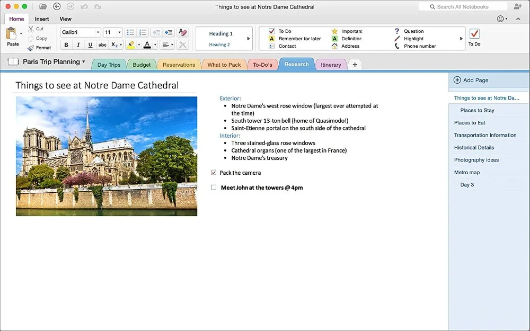Switch to the Insert ribbon tab
This screenshot has width=530, height=331.
42,19
